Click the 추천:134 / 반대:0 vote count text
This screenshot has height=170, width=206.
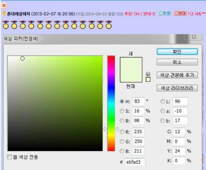point(140,14)
